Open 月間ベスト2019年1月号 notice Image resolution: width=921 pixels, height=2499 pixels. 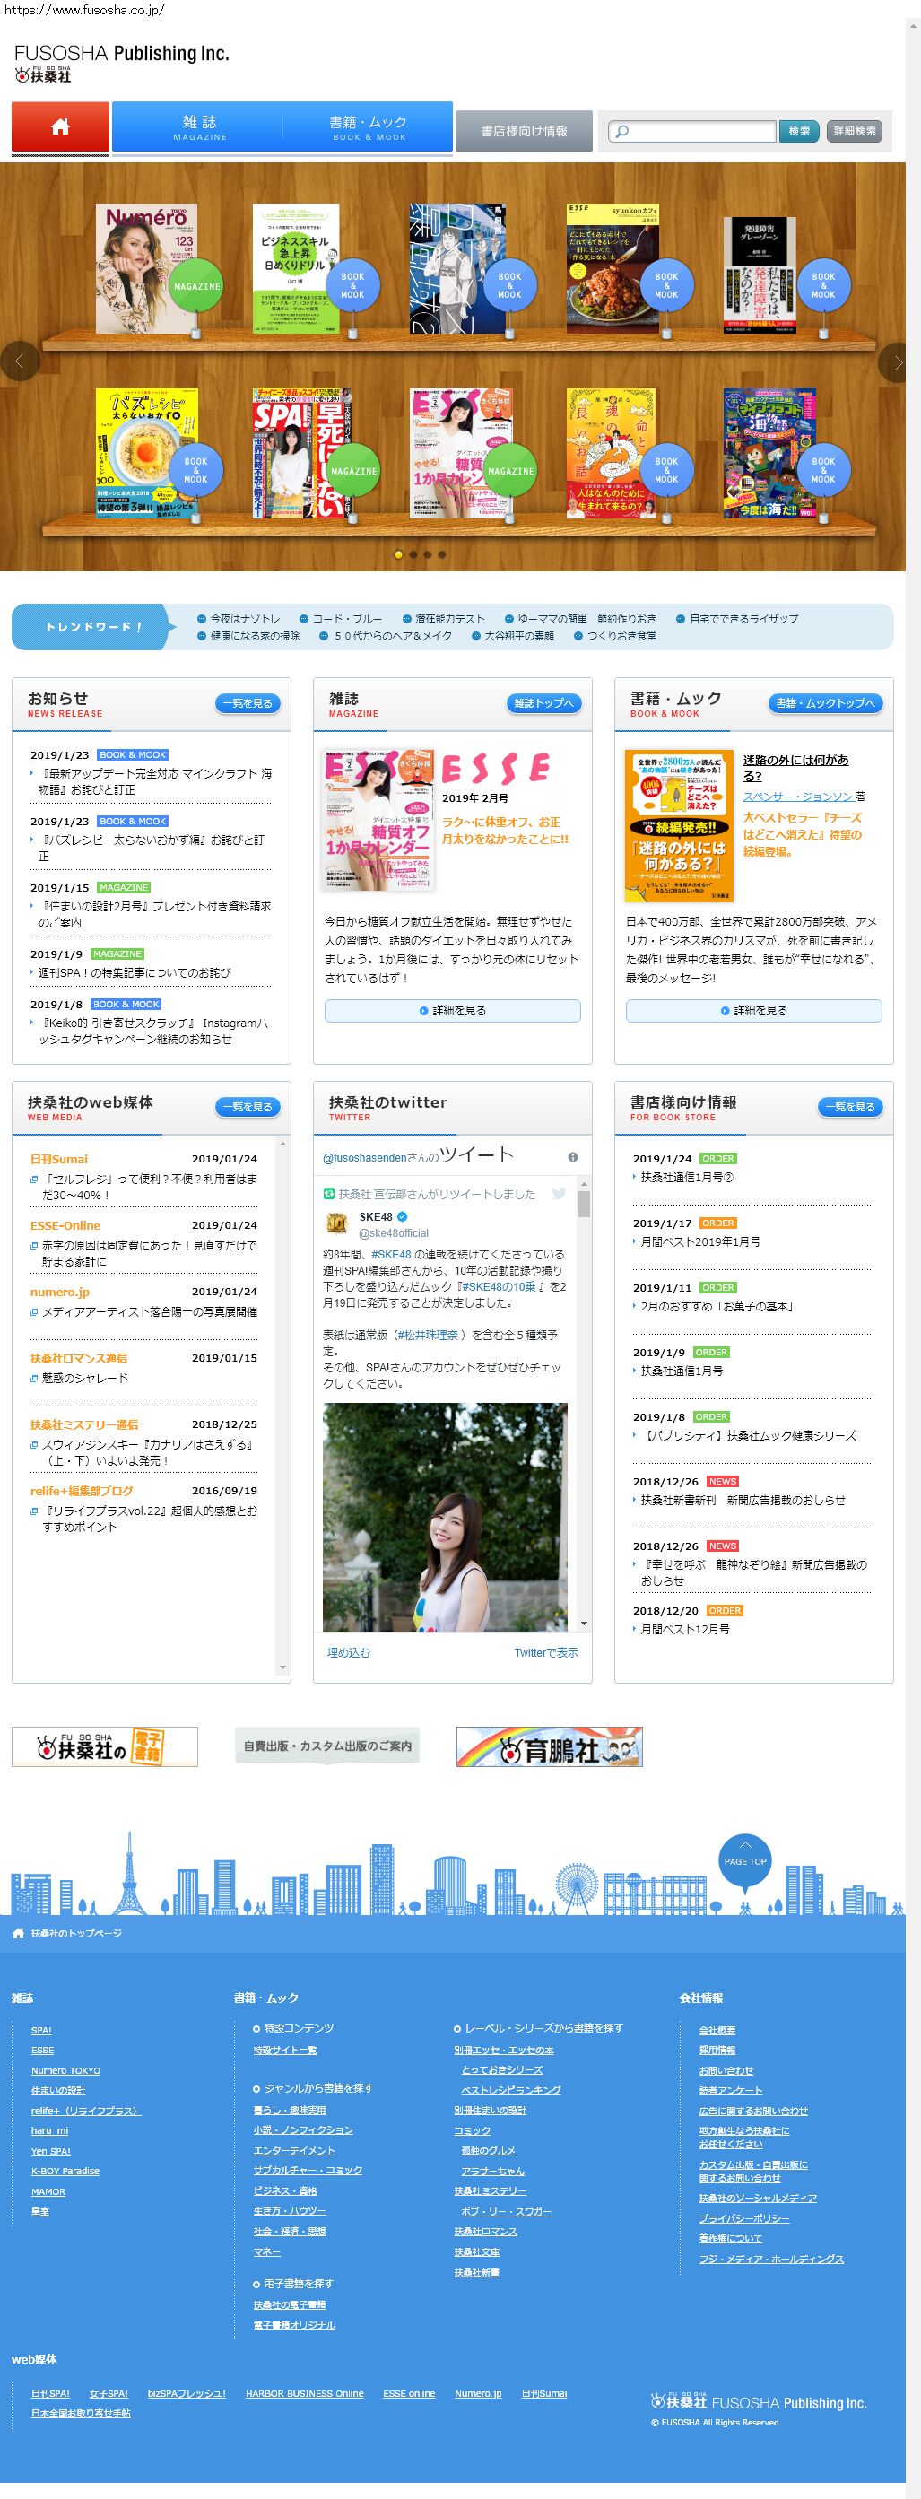tap(700, 1241)
